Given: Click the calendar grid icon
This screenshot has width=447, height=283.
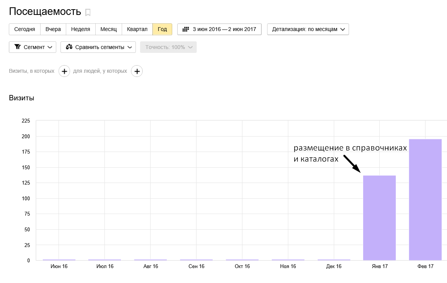Looking at the screenshot, I should [186, 29].
